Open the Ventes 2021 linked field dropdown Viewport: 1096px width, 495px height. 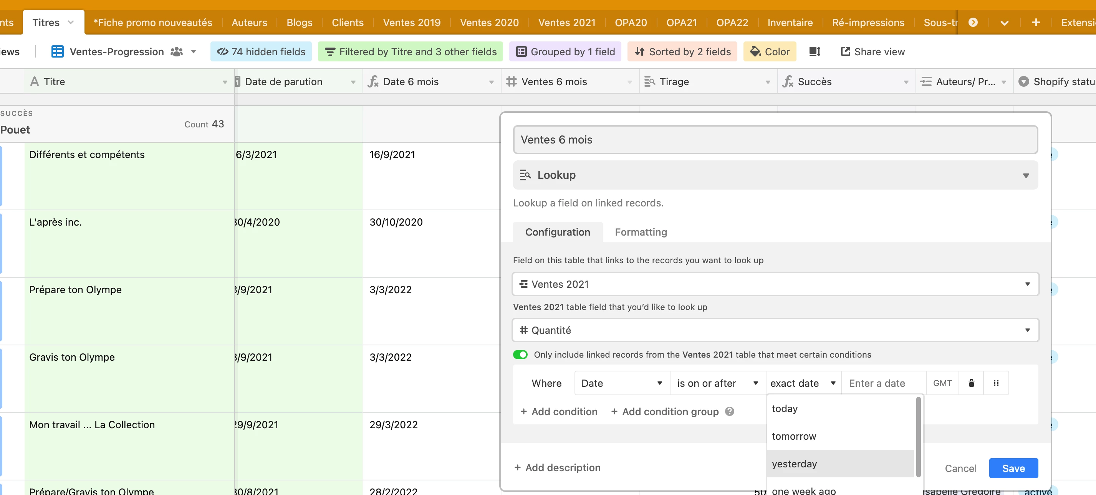point(775,284)
